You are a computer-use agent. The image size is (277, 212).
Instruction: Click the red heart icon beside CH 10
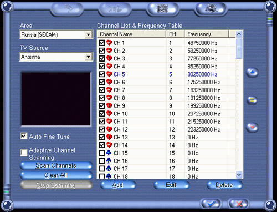[109, 113]
